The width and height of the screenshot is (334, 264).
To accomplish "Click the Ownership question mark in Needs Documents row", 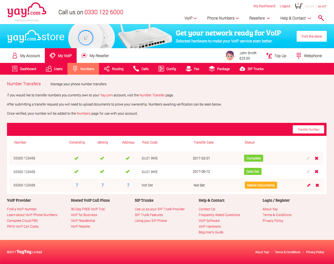I will 77,185.
